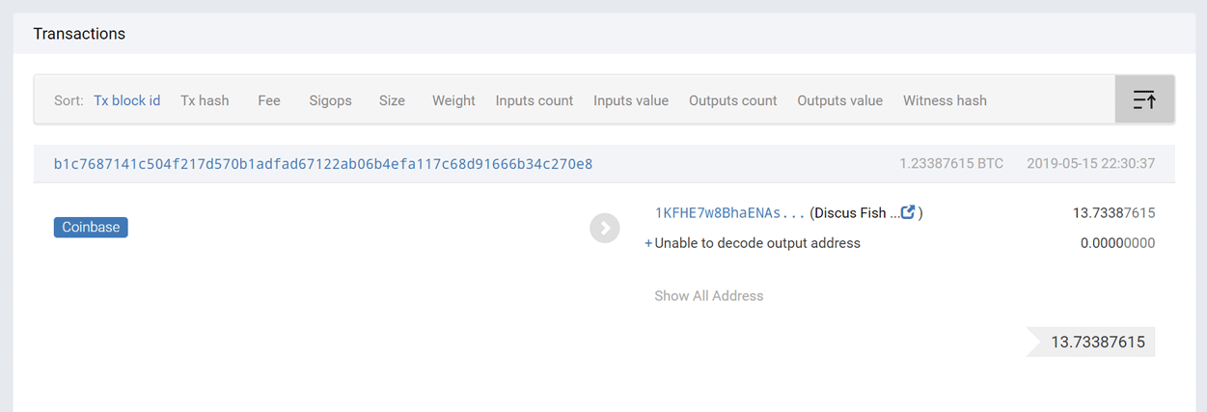Sort by Inputs value
1207x412 pixels.
point(631,100)
